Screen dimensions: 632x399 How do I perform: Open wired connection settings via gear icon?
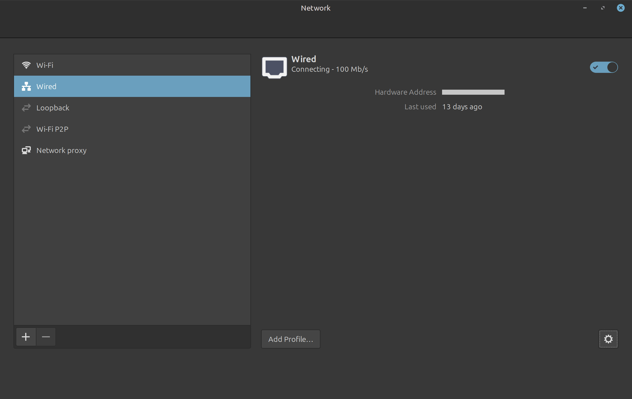tap(608, 339)
